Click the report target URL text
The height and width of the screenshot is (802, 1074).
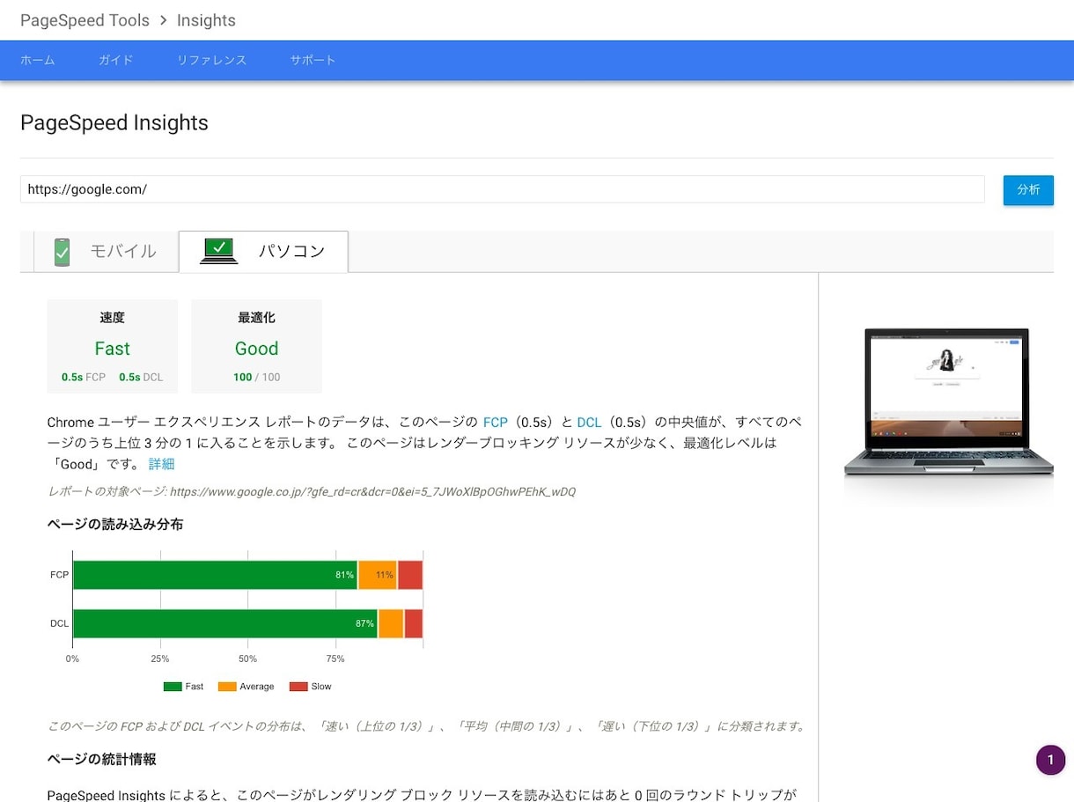372,491
